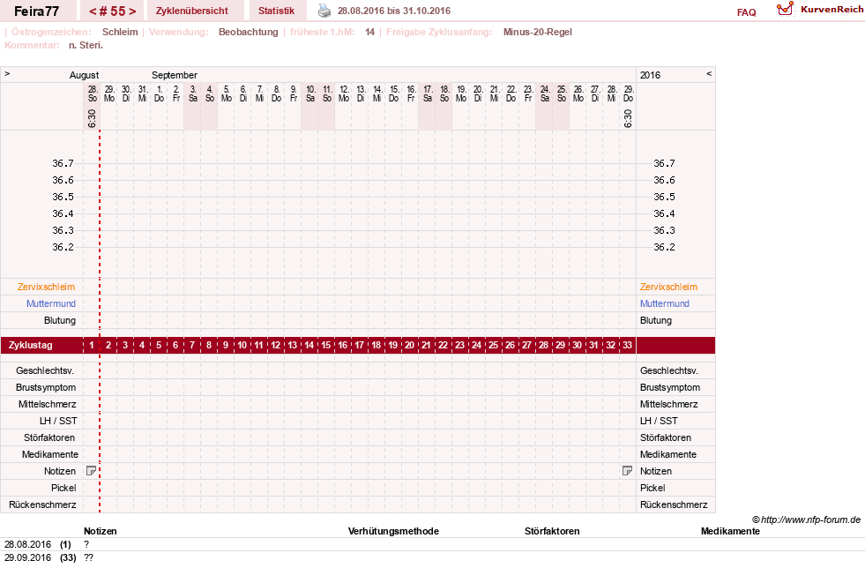
Task: Open the FAQ link
Action: coord(746,12)
